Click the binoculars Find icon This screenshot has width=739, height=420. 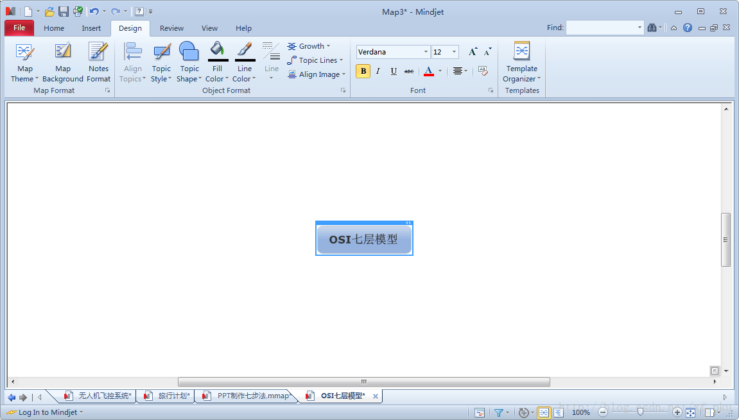(652, 28)
